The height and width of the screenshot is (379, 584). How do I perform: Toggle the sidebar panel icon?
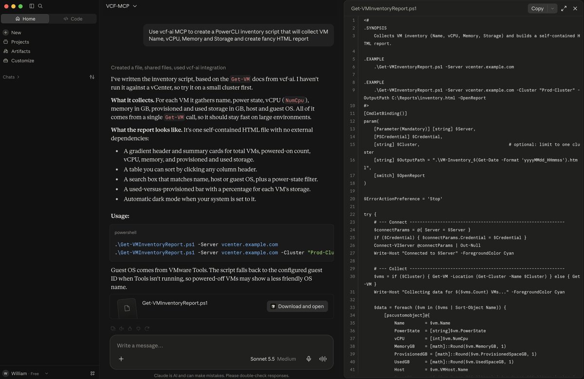pos(32,6)
